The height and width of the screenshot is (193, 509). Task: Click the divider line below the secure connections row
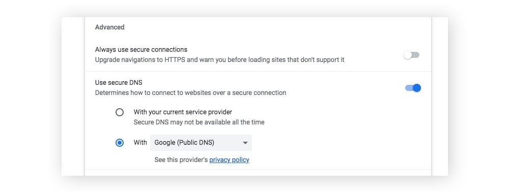coord(258,71)
